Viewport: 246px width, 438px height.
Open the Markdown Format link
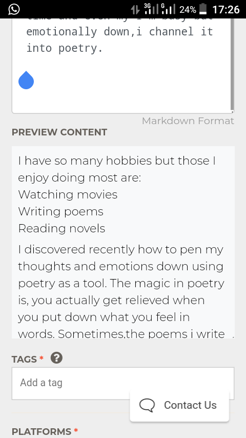coord(188,121)
